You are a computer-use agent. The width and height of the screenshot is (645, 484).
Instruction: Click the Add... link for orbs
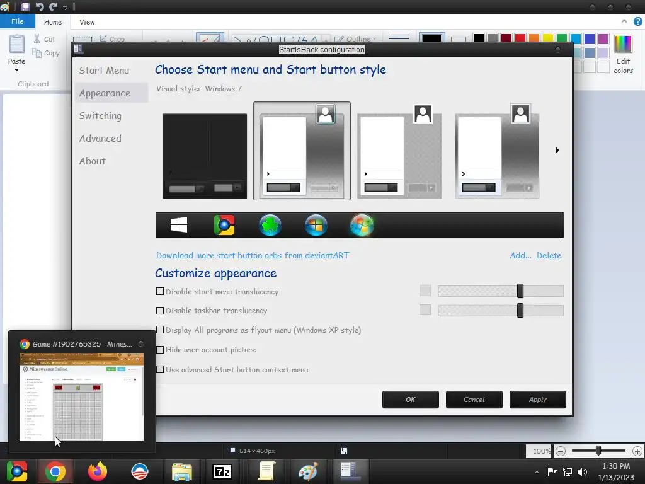520,256
